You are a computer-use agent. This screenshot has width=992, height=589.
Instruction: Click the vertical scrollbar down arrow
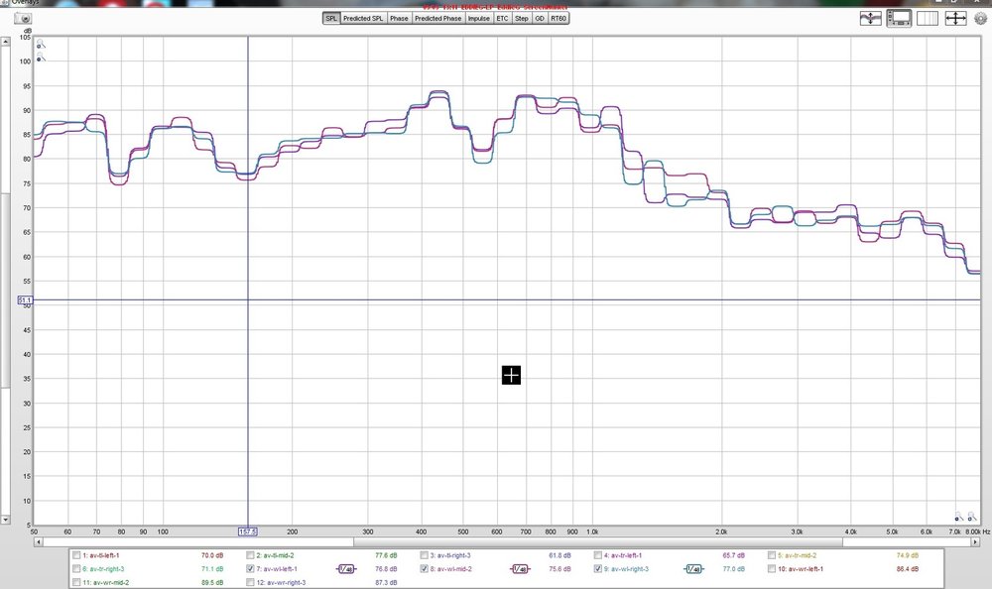5,520
